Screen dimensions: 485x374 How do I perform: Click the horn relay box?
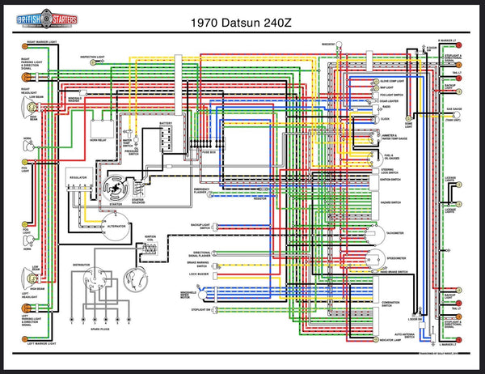coord(101,127)
